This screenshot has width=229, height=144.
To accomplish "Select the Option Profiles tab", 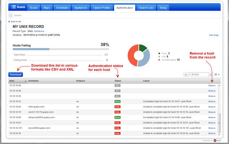I will click(102, 8).
